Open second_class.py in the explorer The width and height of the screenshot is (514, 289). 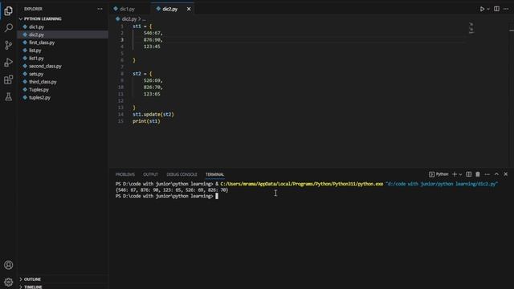[x=45, y=66]
